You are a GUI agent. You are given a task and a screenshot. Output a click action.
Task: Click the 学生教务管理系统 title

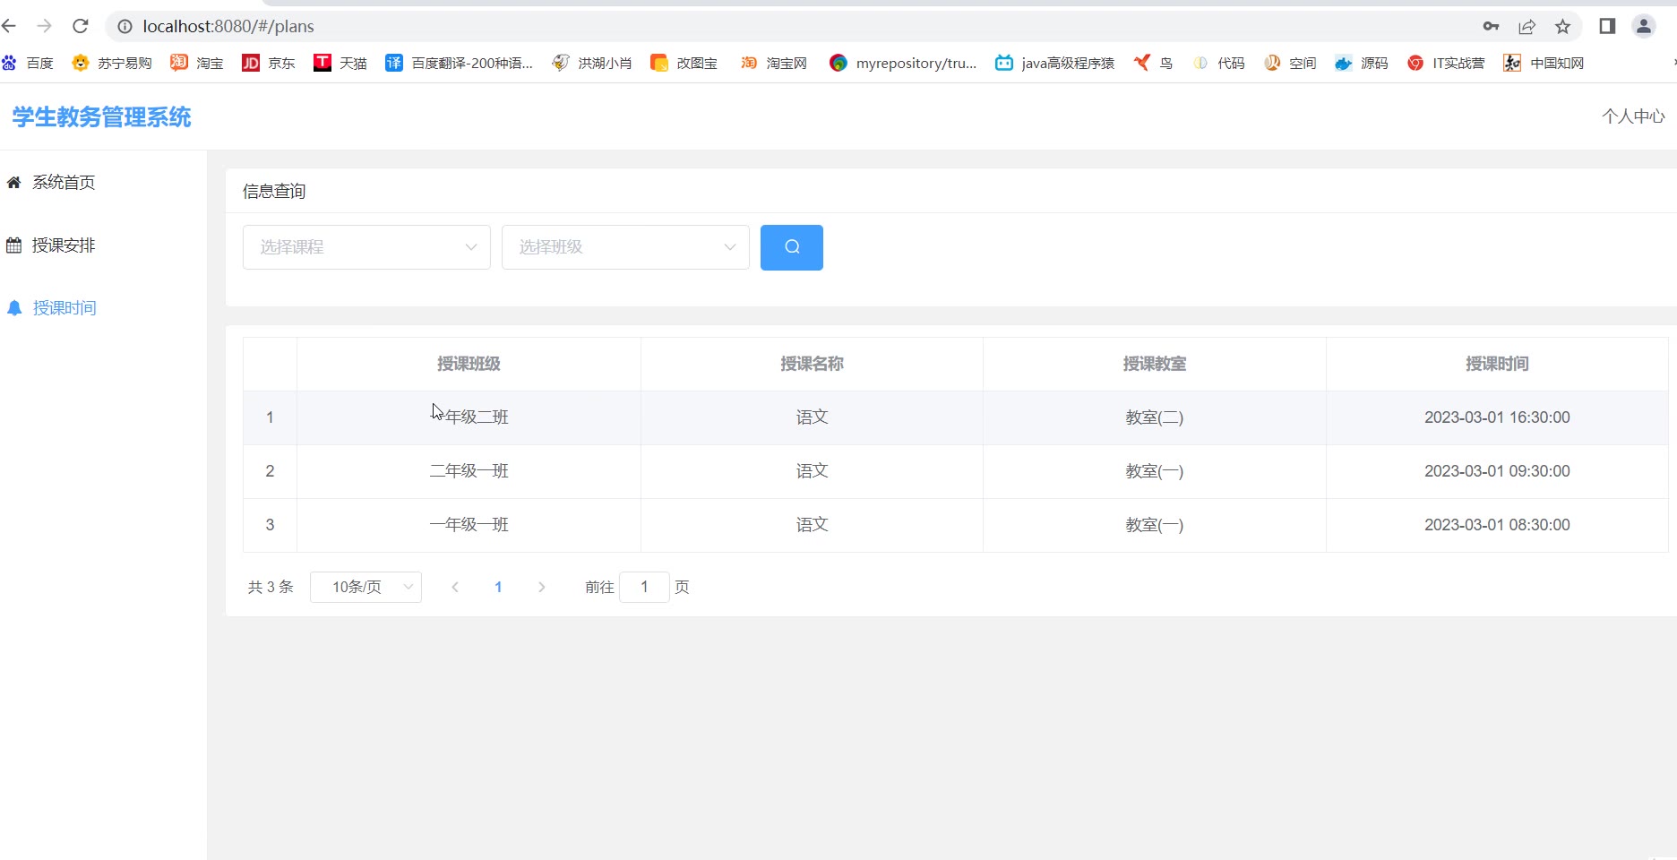pos(101,117)
